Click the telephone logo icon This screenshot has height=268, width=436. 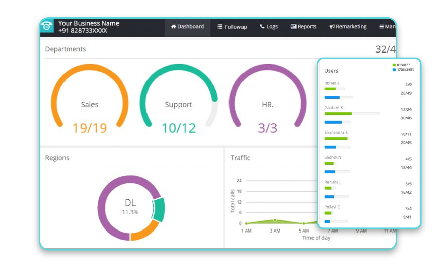coord(47,26)
